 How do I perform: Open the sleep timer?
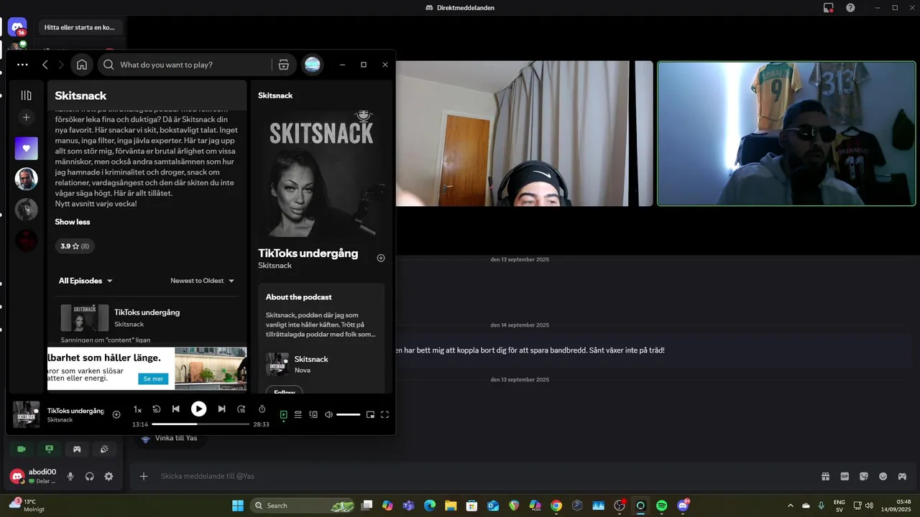click(x=262, y=409)
